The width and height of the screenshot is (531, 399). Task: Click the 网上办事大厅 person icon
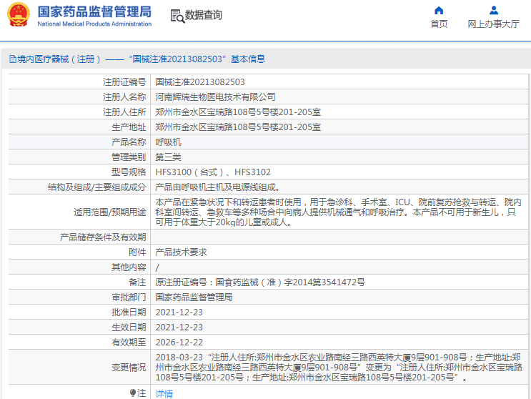tap(493, 10)
